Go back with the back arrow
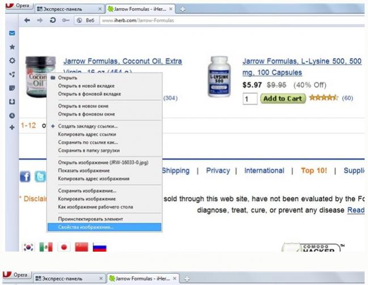 coord(27,20)
